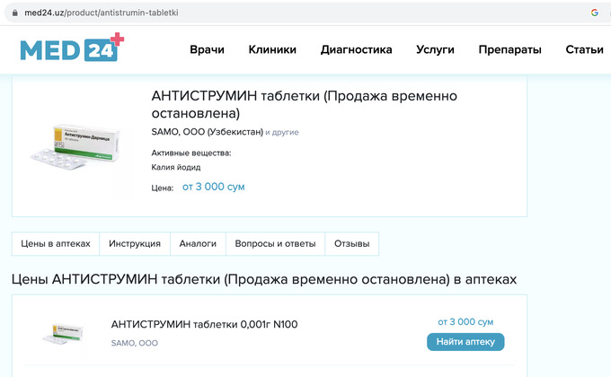The height and width of the screenshot is (377, 611).
Task: Open Вопросы и ответы tab
Action: point(275,244)
